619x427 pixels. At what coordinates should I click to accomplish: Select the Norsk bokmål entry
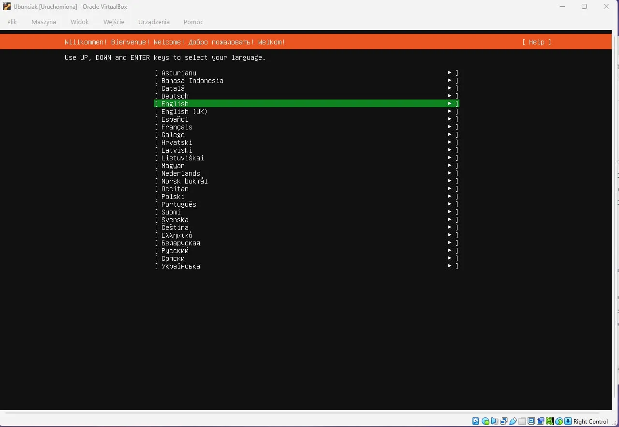pos(306,181)
